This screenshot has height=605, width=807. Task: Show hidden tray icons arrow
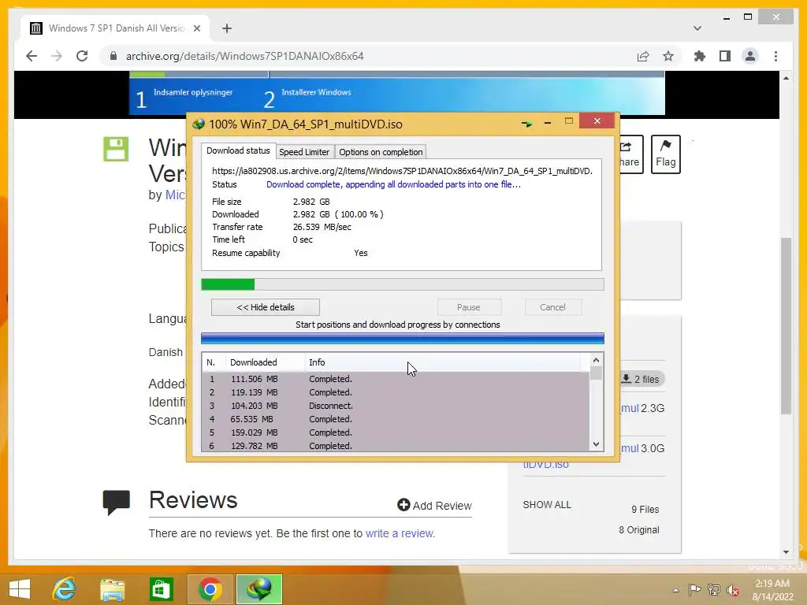675,590
